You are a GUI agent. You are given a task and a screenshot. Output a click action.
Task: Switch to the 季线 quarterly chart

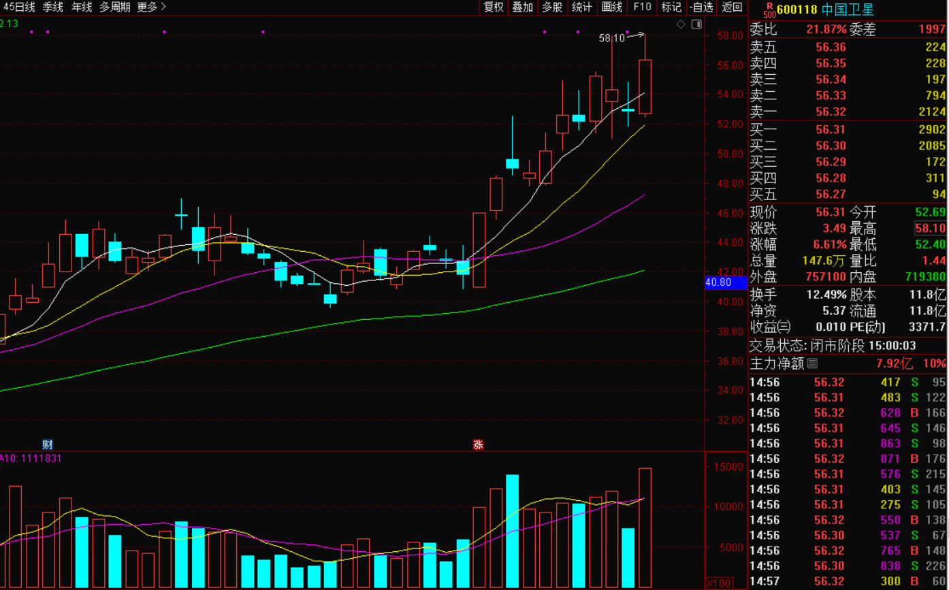[52, 7]
